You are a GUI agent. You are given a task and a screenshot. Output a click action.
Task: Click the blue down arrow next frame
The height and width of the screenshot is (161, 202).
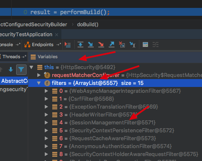tap(11, 69)
